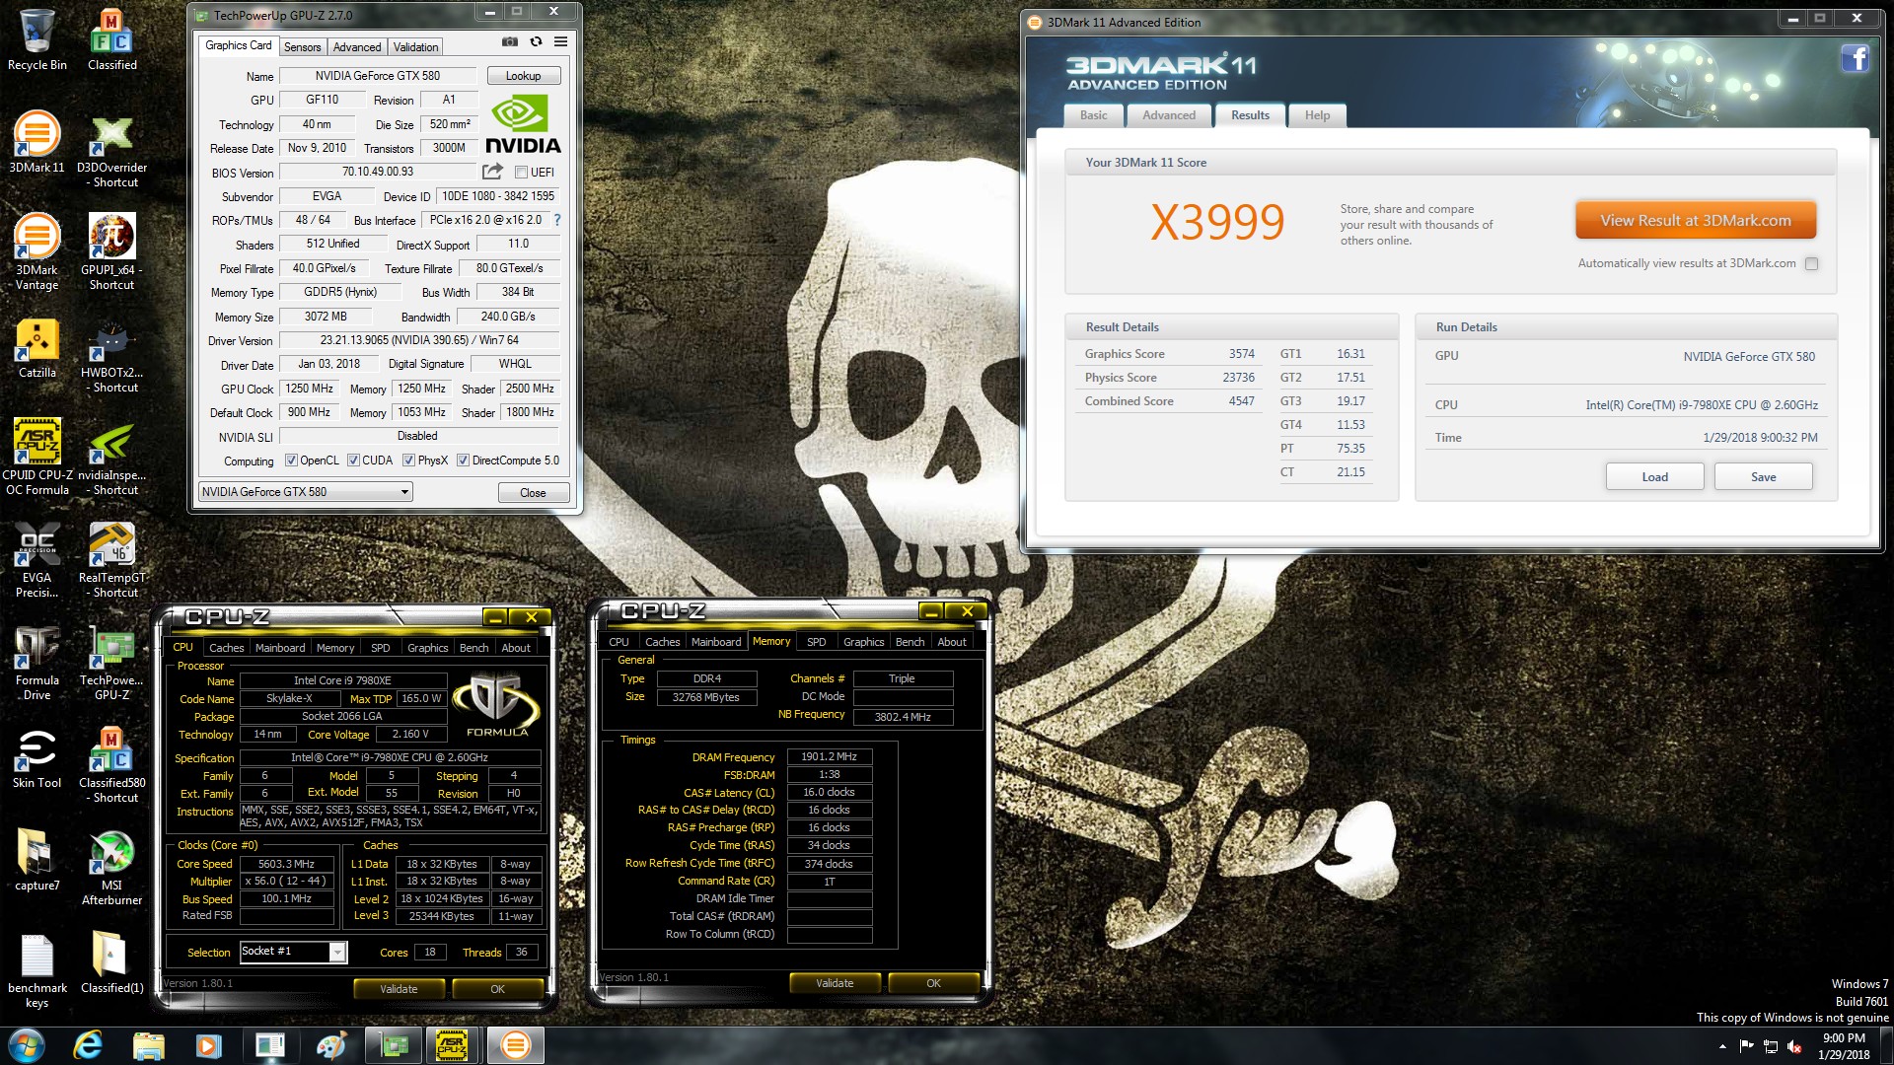
Task: Open Mainboard tab in left CPU-Z window
Action: coord(280,648)
